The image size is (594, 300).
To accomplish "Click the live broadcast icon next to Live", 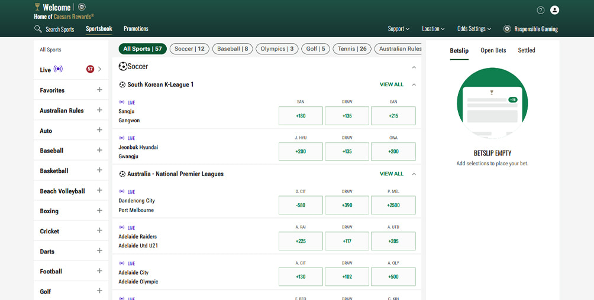I will 58,69.
